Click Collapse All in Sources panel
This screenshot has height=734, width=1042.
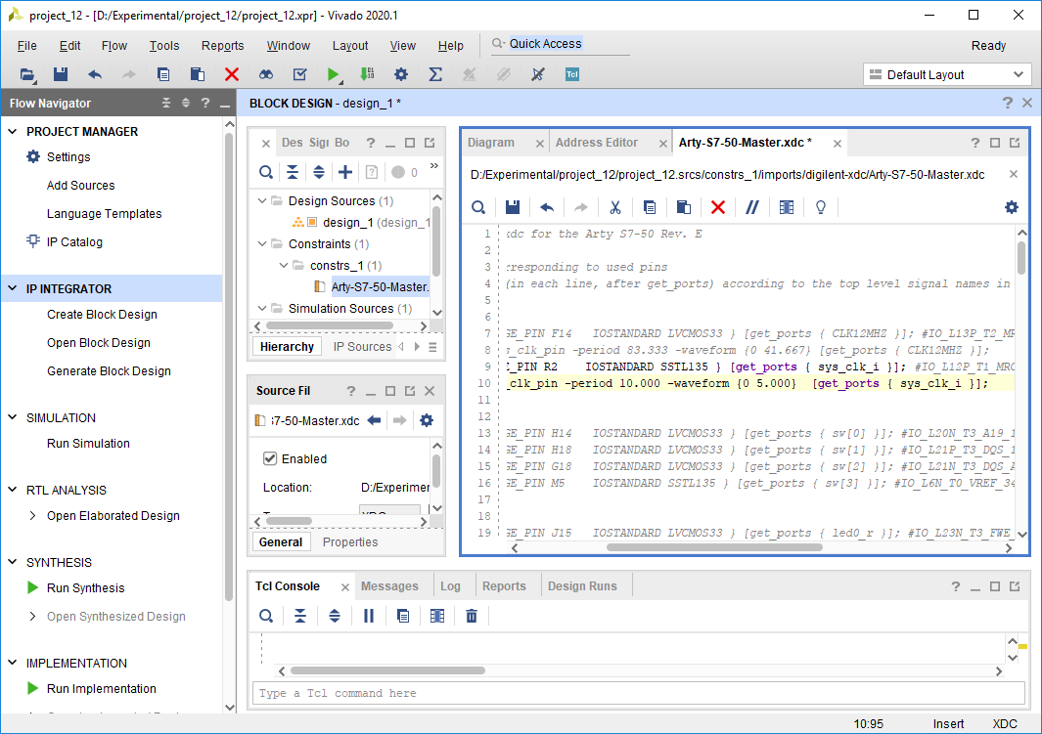(293, 173)
